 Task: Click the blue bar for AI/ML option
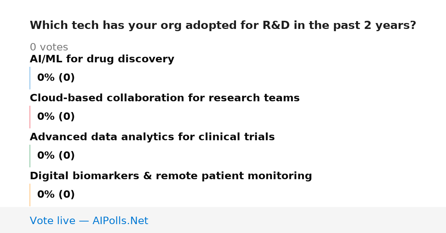[x=30, y=78]
